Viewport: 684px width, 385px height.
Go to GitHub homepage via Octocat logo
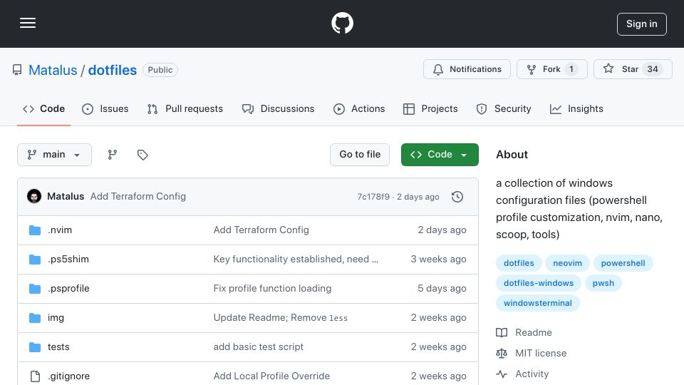pos(342,23)
